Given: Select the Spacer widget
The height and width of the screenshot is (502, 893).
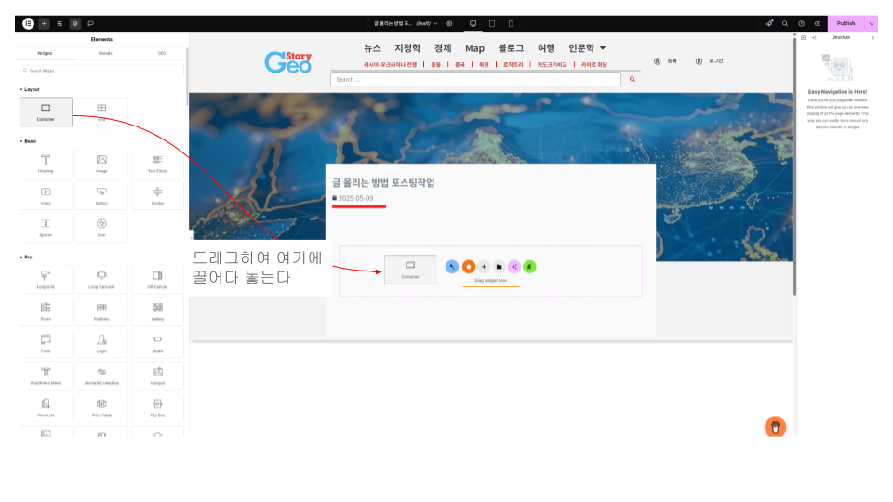Looking at the screenshot, I should pyautogui.click(x=46, y=227).
